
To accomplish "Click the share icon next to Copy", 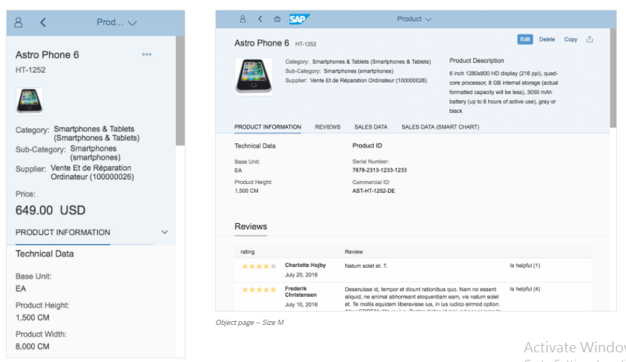I will click(x=590, y=39).
